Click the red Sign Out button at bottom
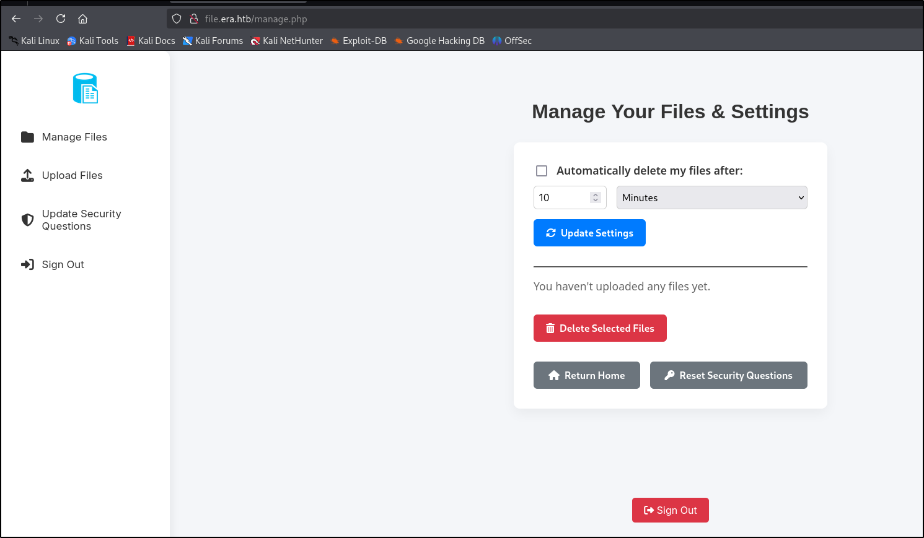The image size is (924, 538). (670, 510)
